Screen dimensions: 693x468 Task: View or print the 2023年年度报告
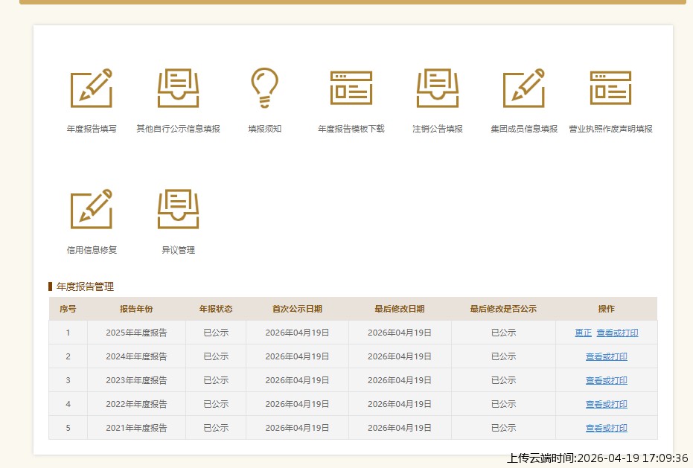pyautogui.click(x=606, y=380)
